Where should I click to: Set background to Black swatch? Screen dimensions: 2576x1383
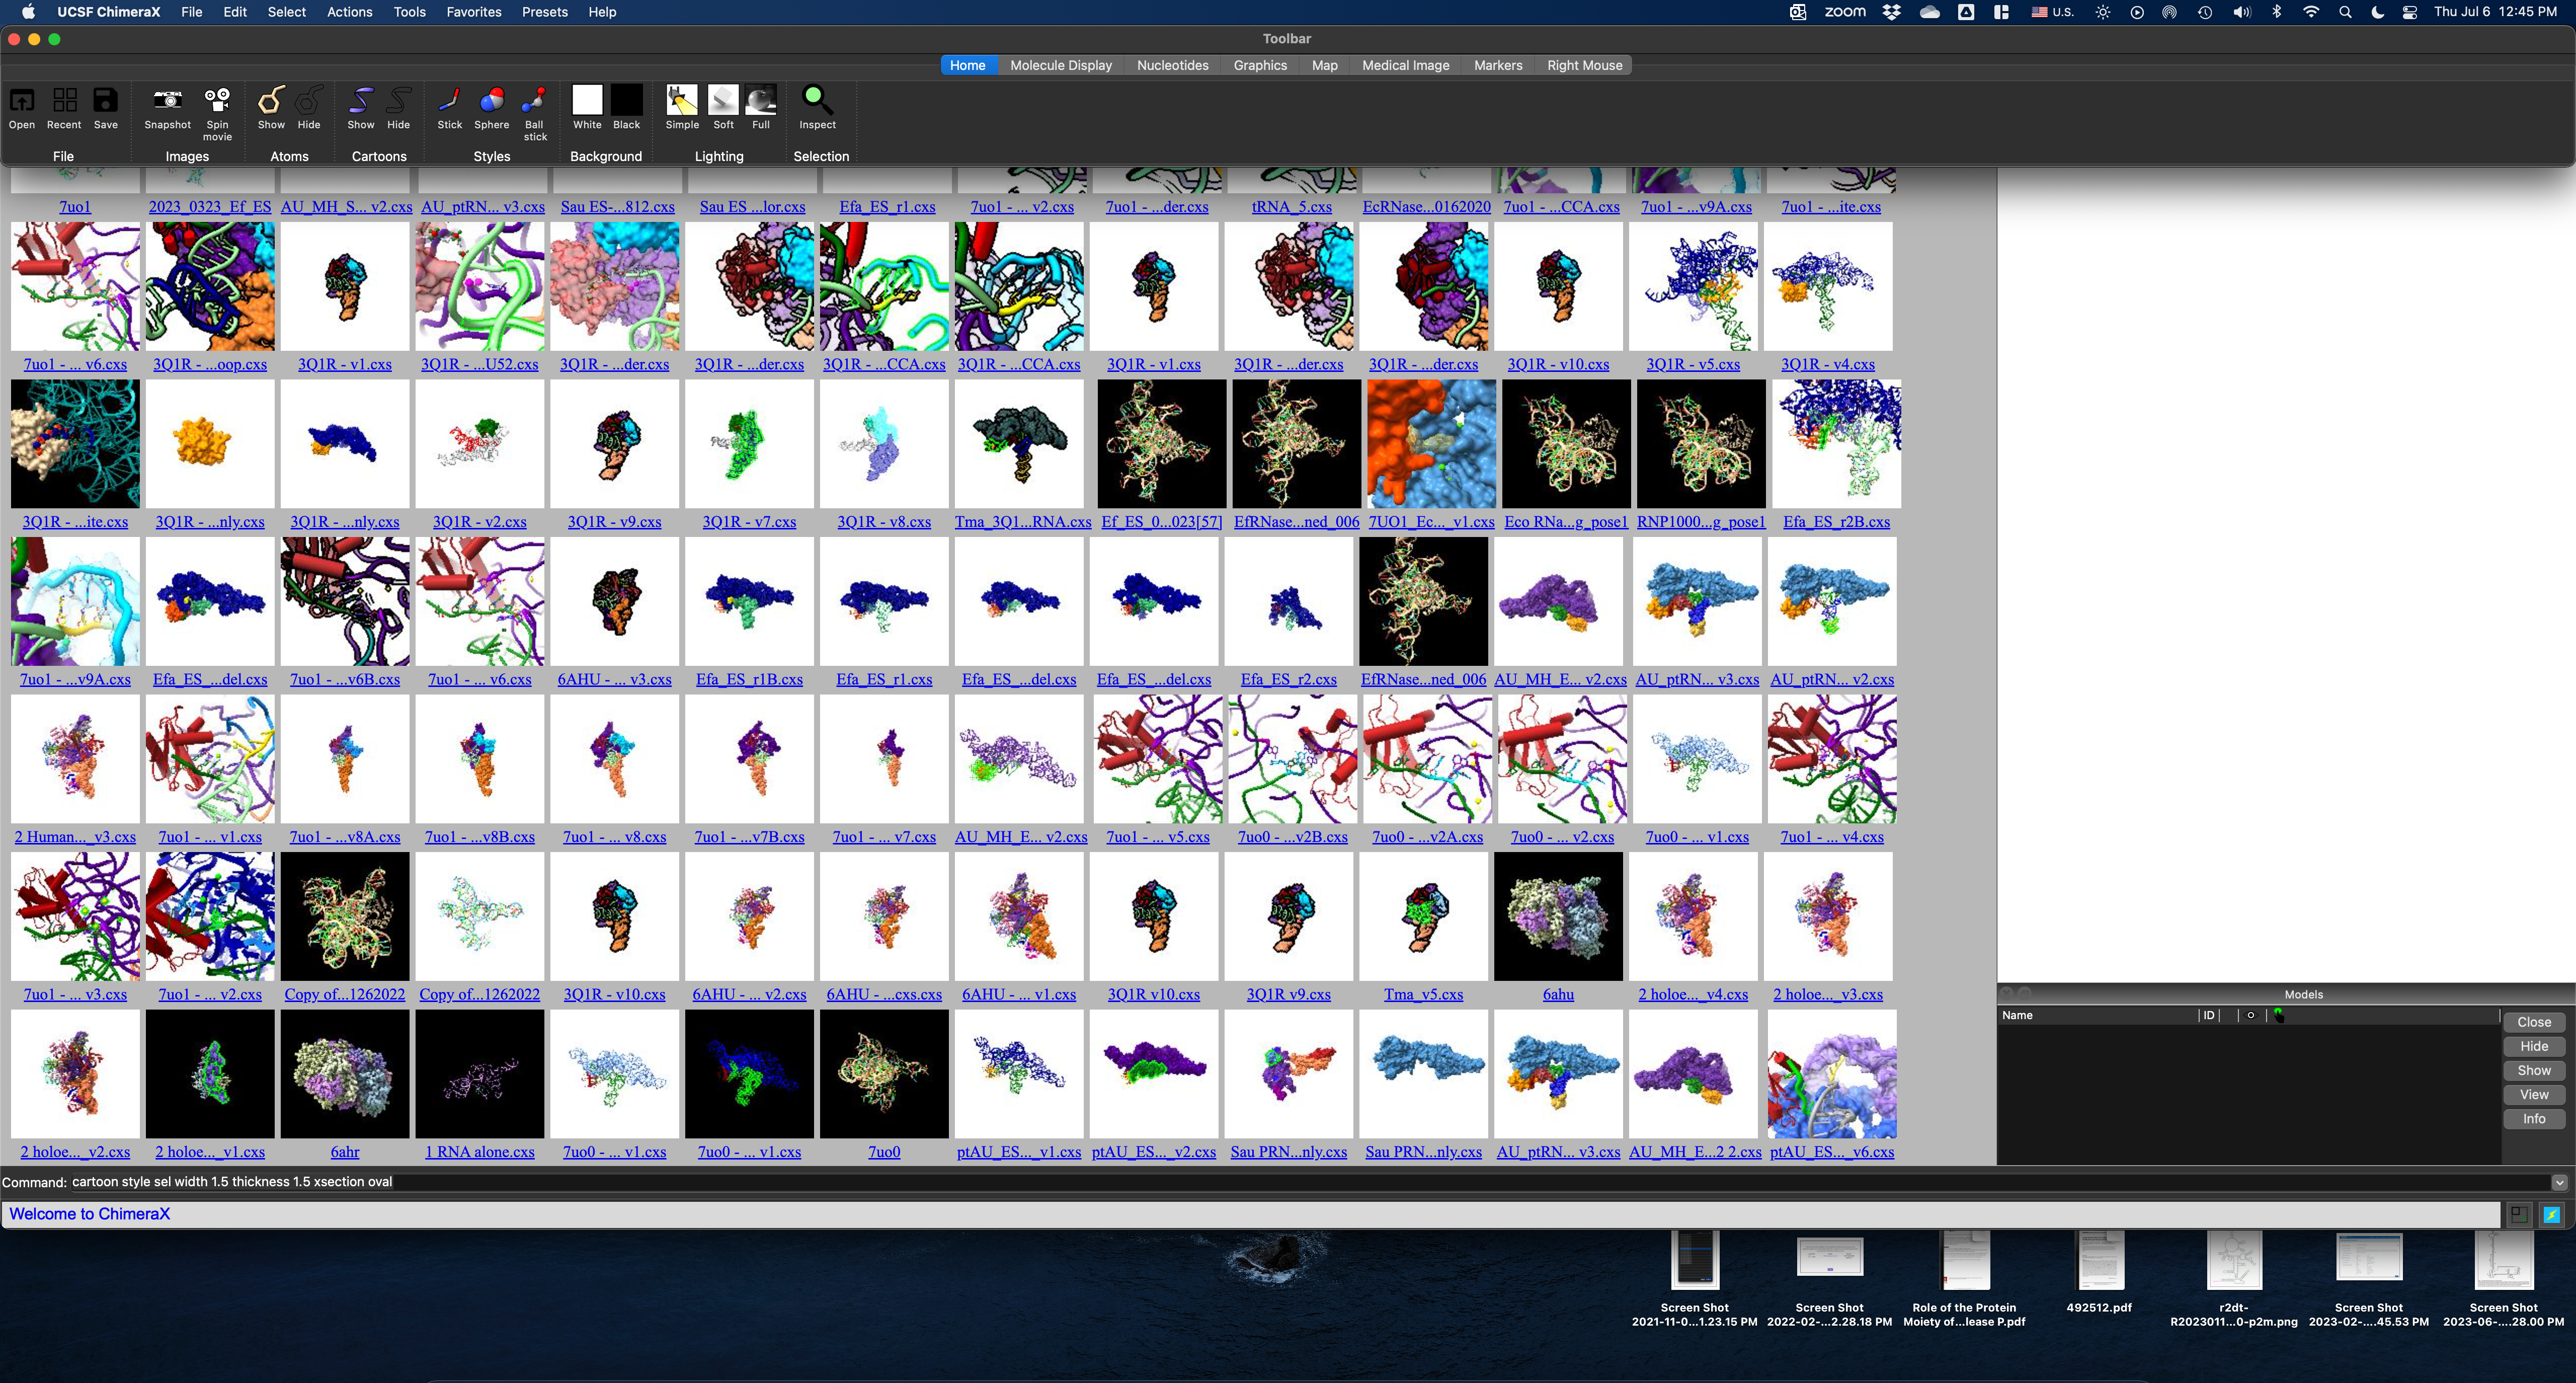pyautogui.click(x=627, y=101)
